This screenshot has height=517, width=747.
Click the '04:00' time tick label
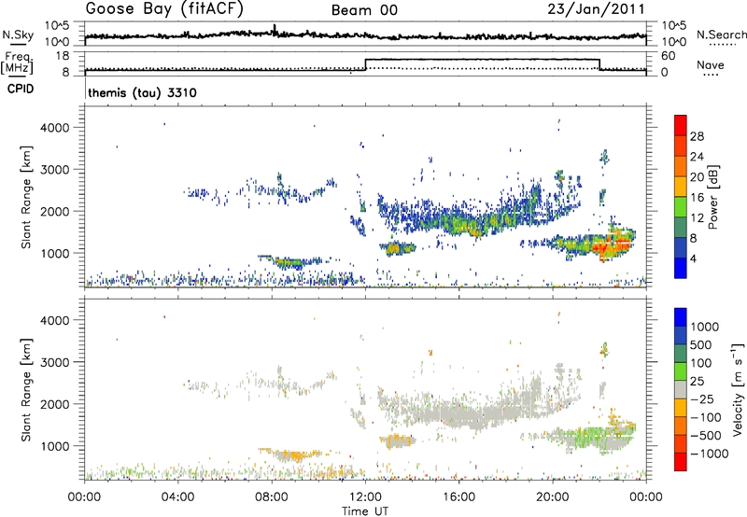177,496
